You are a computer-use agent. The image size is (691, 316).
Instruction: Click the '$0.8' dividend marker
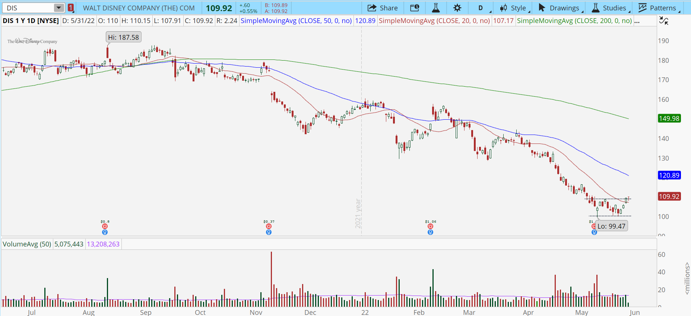105,222
